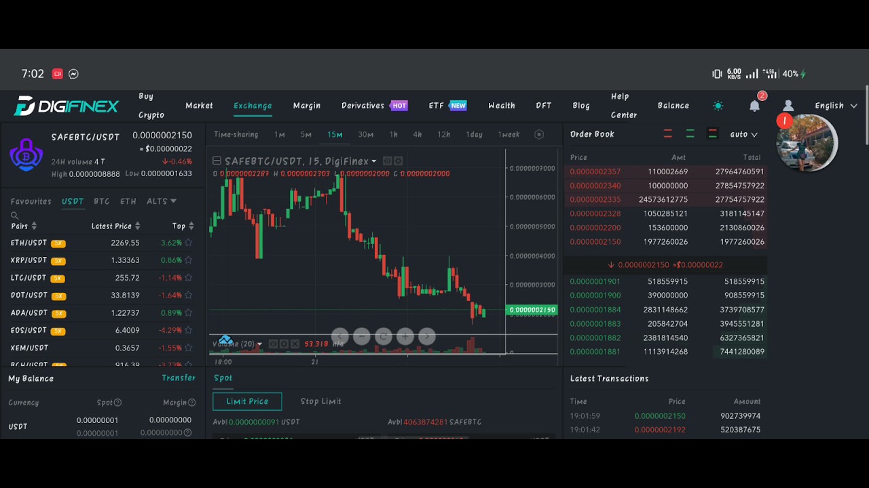Open chart settings hexagon icon
The height and width of the screenshot is (488, 869).
pos(539,134)
